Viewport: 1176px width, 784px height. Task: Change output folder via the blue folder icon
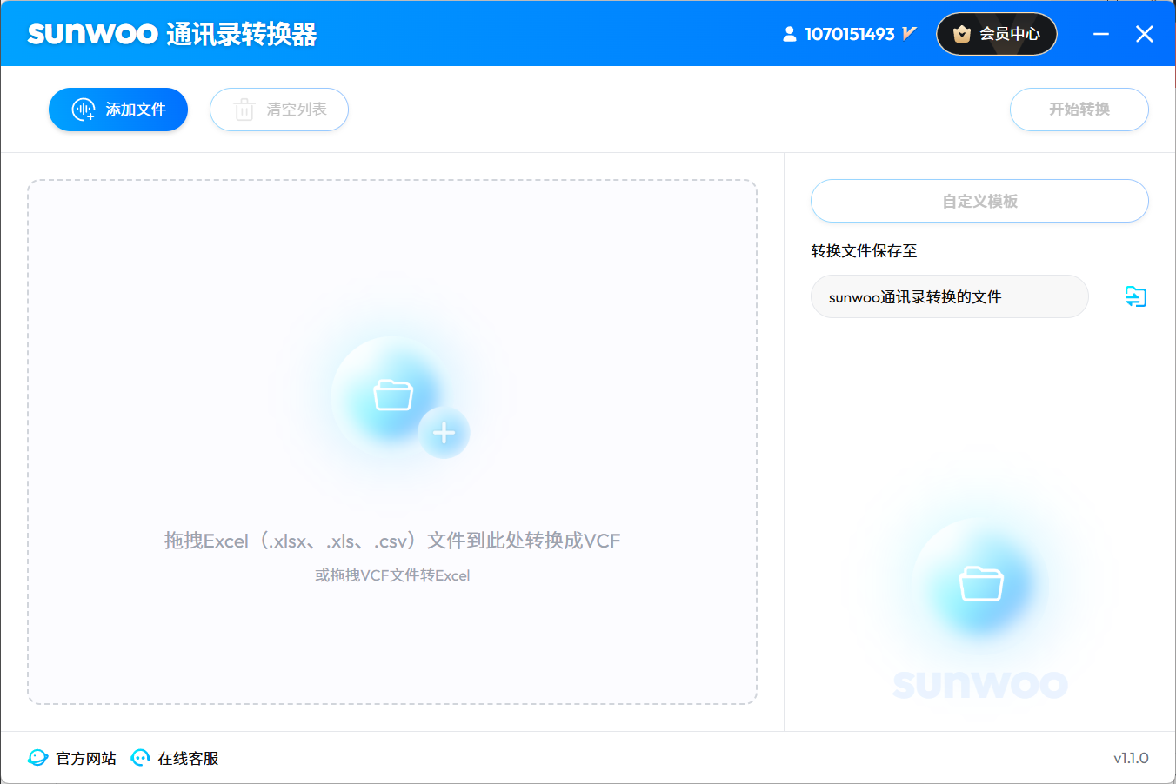coord(1135,296)
